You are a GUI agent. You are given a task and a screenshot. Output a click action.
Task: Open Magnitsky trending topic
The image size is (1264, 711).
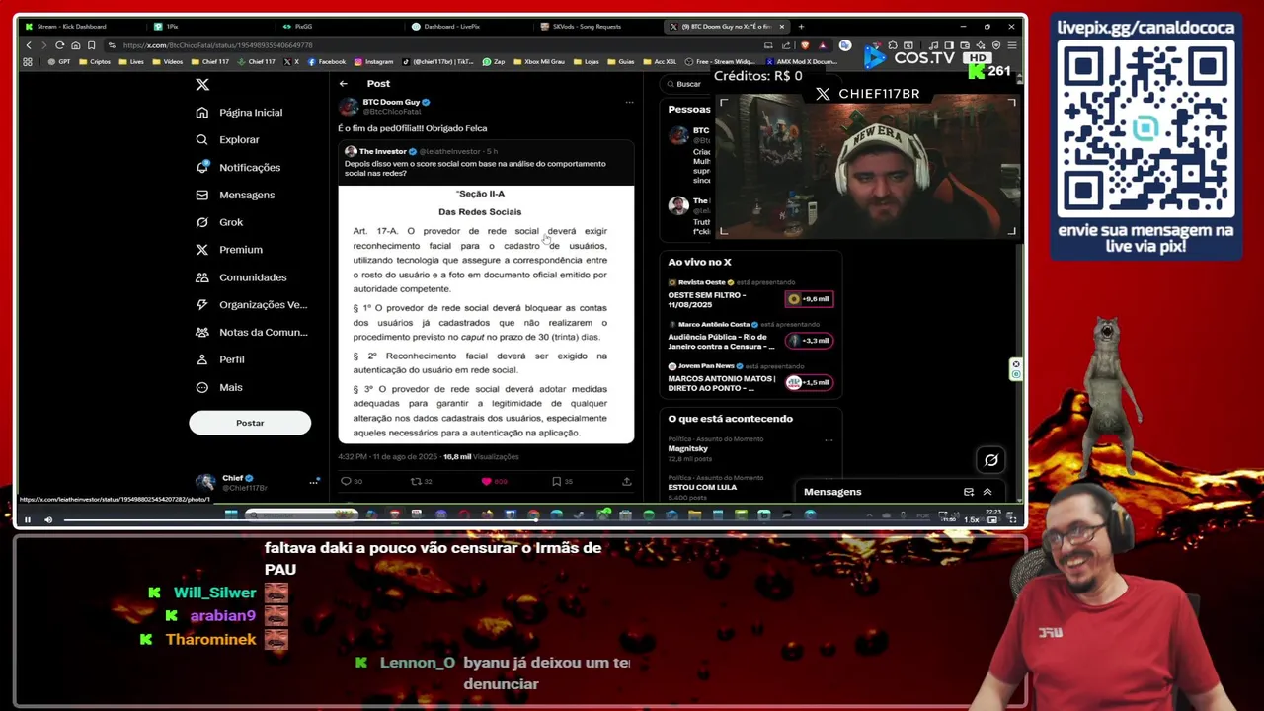688,448
